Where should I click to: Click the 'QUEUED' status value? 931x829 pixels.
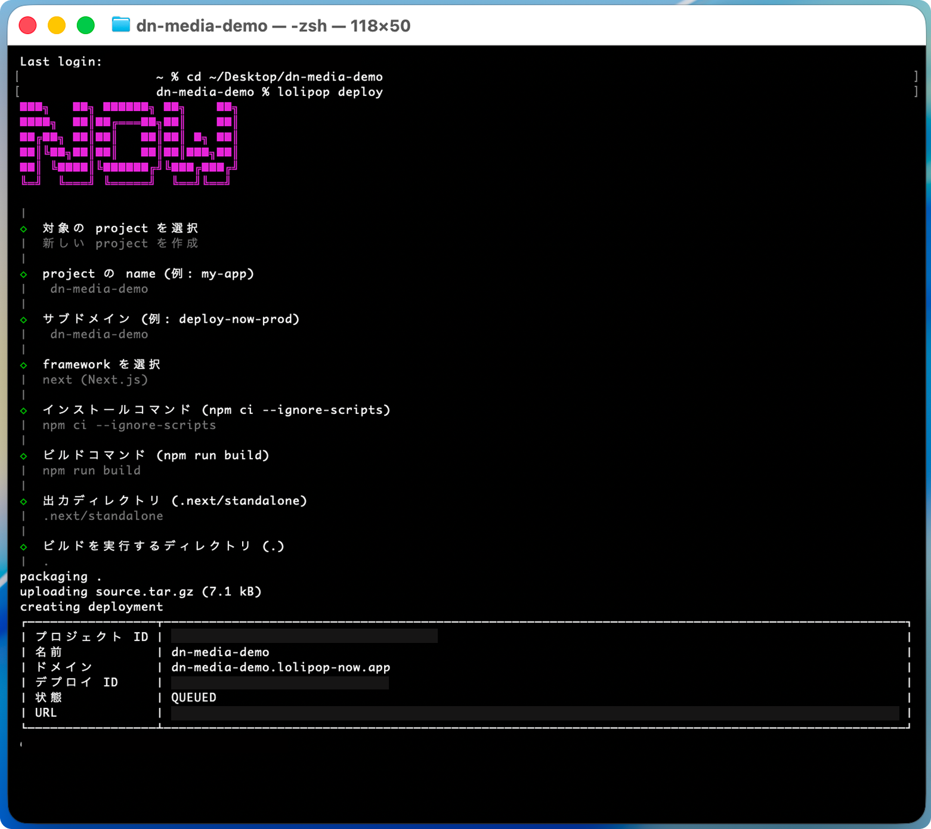coord(194,697)
